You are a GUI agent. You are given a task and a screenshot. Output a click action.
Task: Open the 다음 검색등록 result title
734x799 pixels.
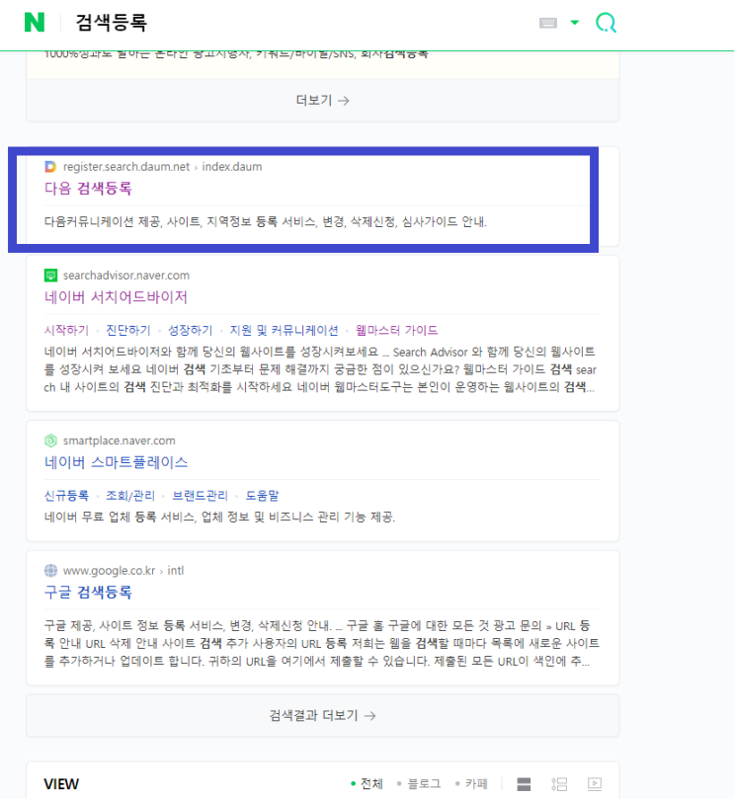pyautogui.click(x=88, y=189)
